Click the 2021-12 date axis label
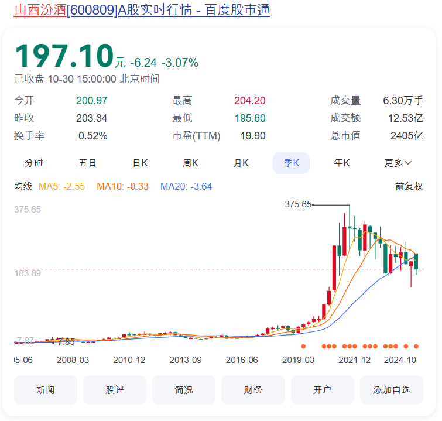Screen dimensions: 442x421 coord(355,360)
